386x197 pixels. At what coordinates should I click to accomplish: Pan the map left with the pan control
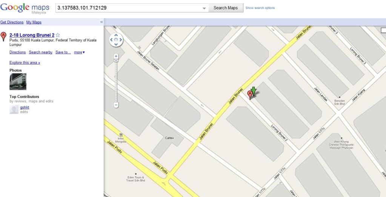point(112,40)
